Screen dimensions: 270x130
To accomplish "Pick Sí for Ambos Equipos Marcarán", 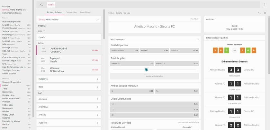I will click(132, 91).
